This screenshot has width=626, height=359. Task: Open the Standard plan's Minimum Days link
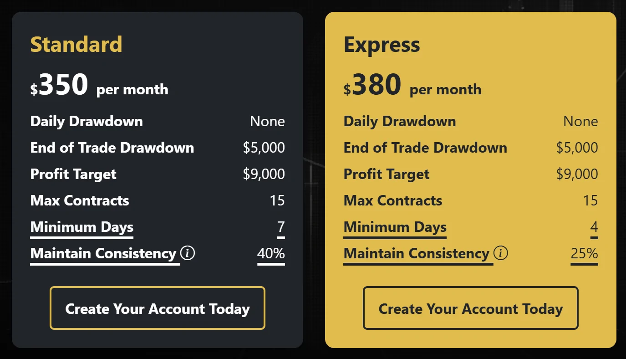coord(82,227)
